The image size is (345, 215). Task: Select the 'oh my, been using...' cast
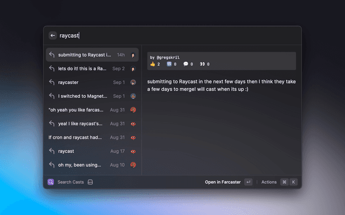[80, 164]
